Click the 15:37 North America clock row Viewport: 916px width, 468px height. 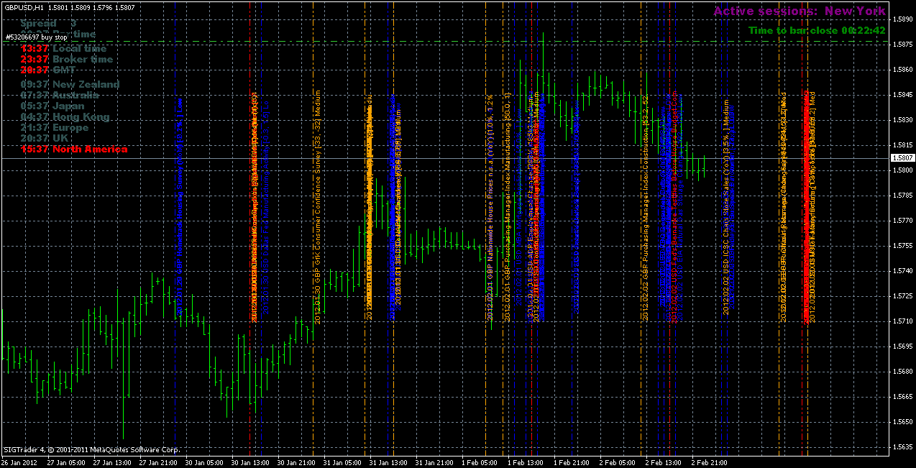tap(75, 149)
